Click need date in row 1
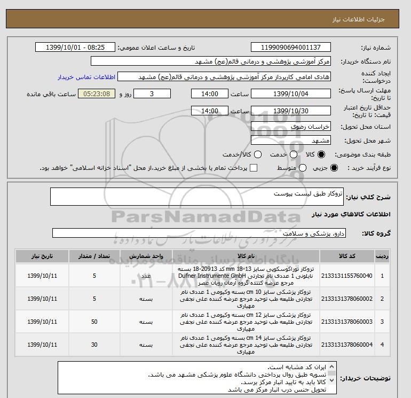411x398 pixels. (x=42, y=276)
